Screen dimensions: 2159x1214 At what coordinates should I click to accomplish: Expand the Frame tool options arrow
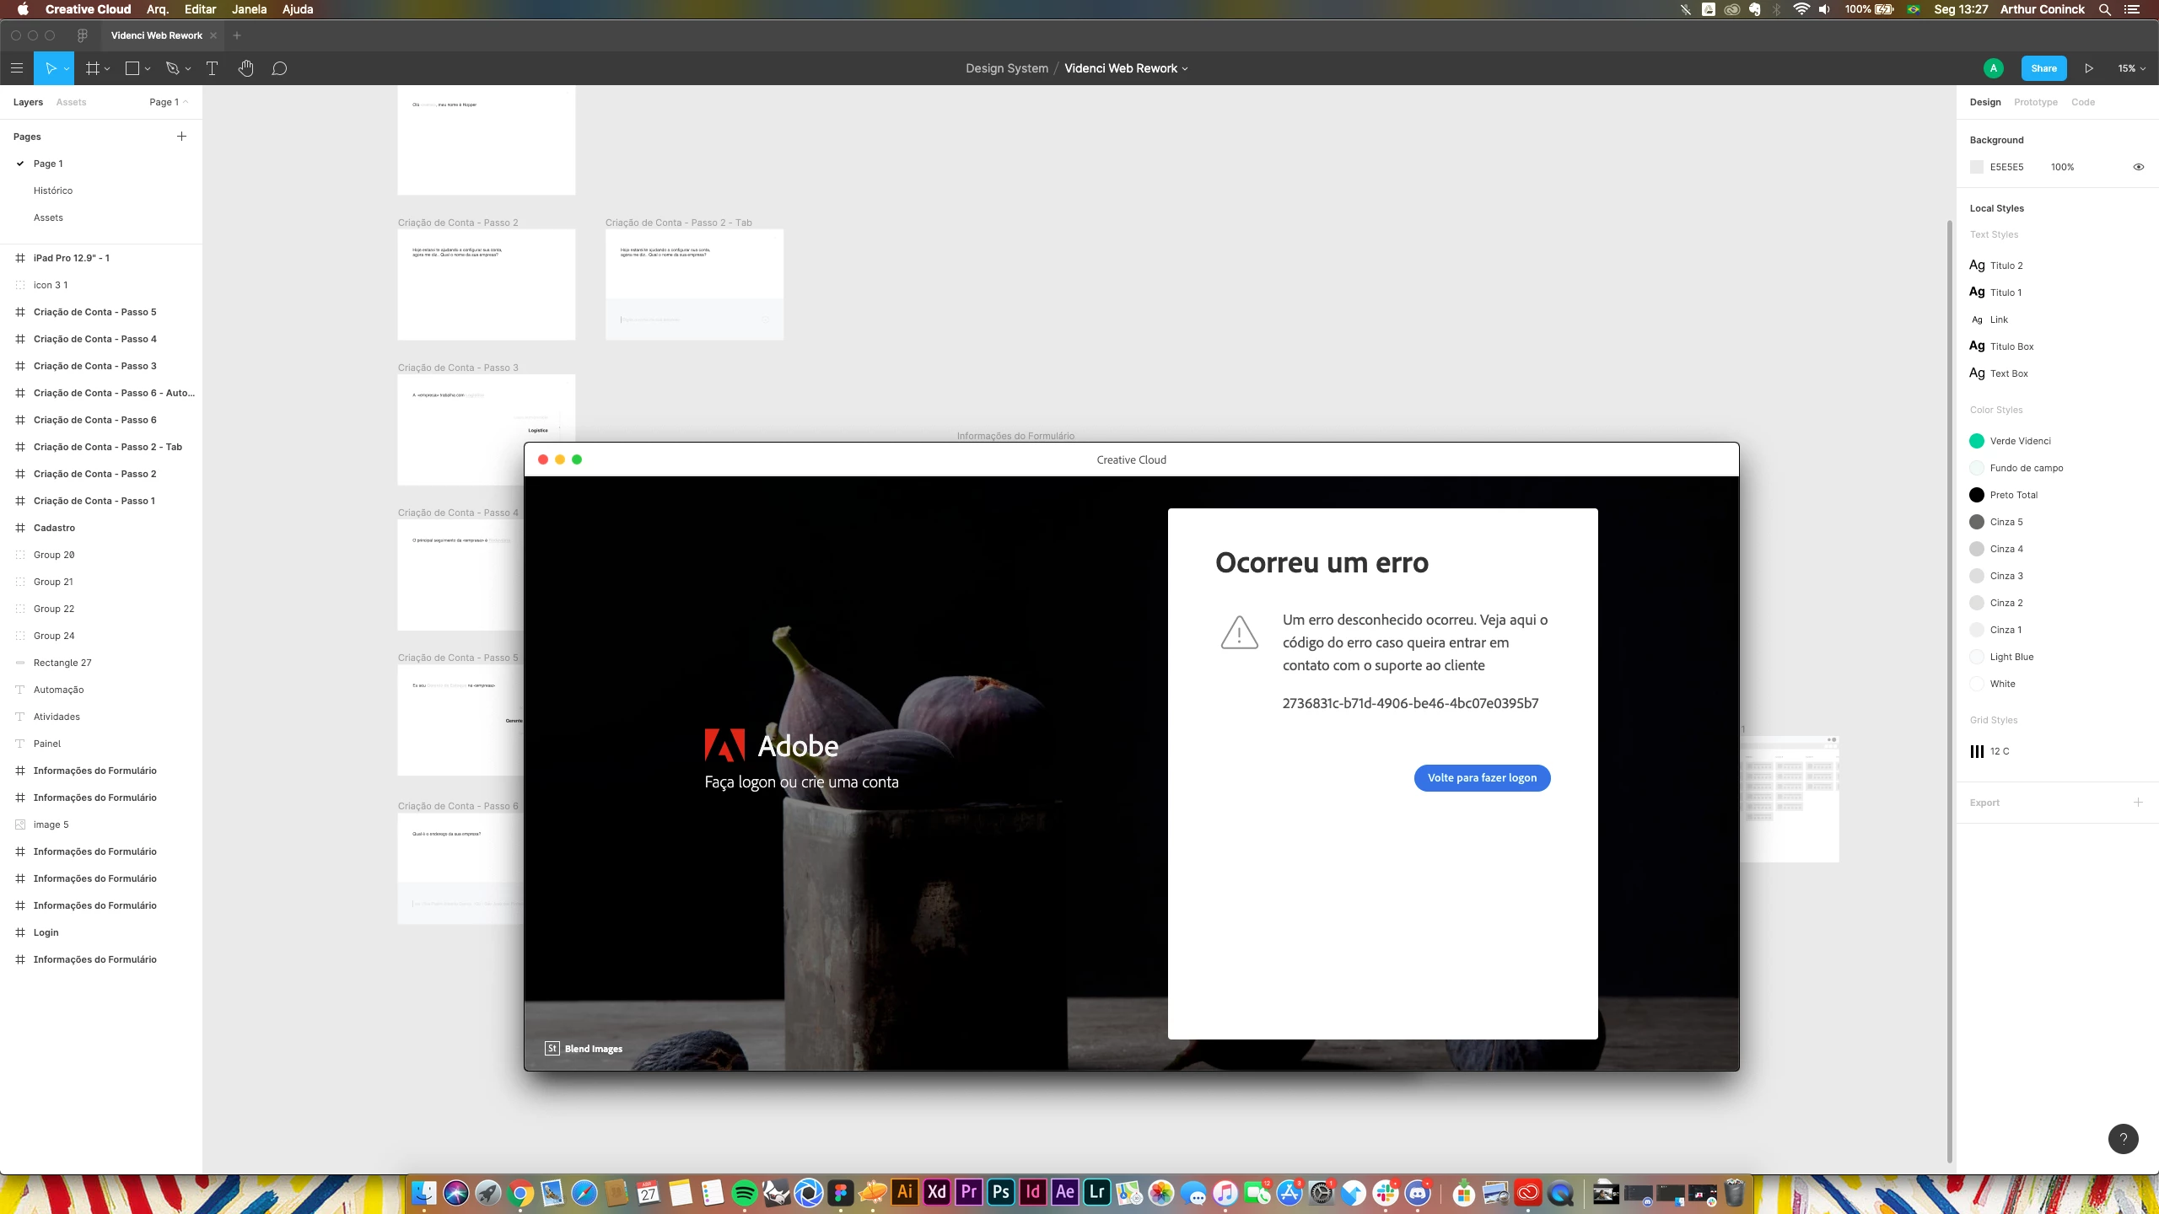(108, 69)
